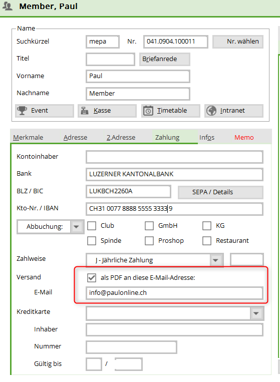Expand the Kreditkarte dropdown
Screen dimensions: 280x382
click(x=256, y=313)
